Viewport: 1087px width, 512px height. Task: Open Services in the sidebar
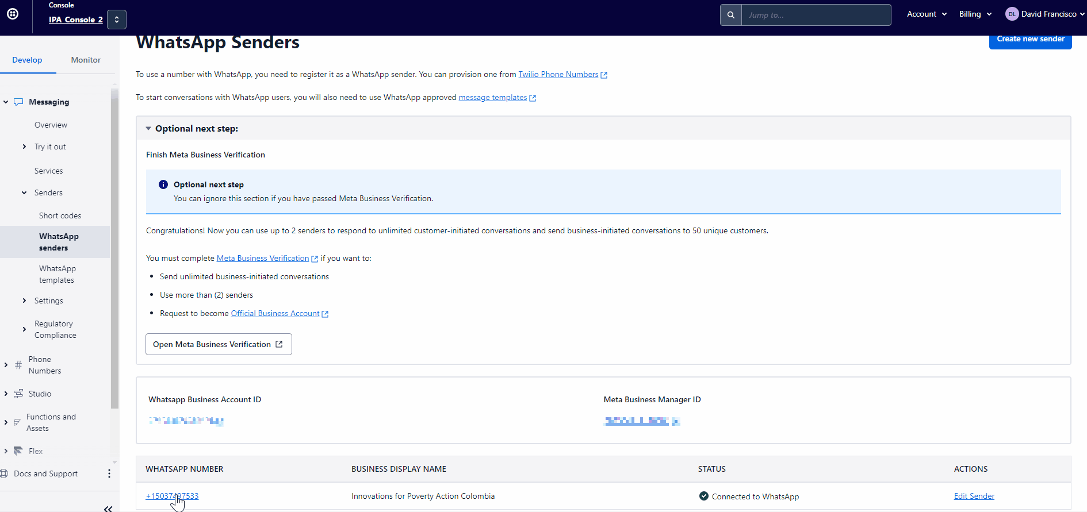pyautogui.click(x=49, y=171)
